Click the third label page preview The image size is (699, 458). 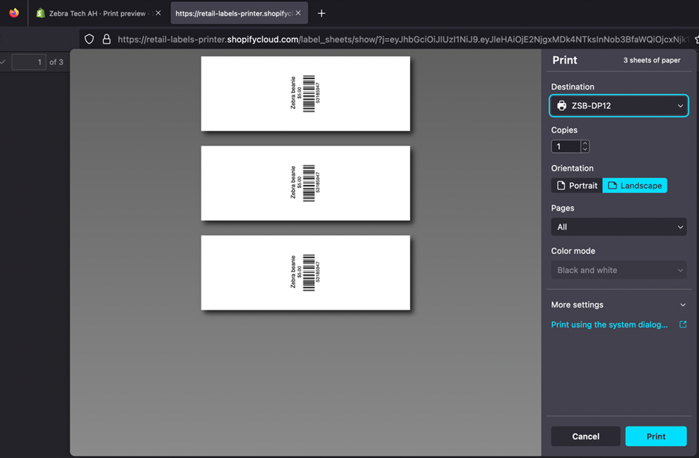(x=305, y=272)
